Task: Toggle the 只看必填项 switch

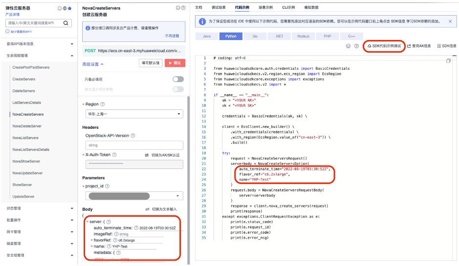Action: 178,79
